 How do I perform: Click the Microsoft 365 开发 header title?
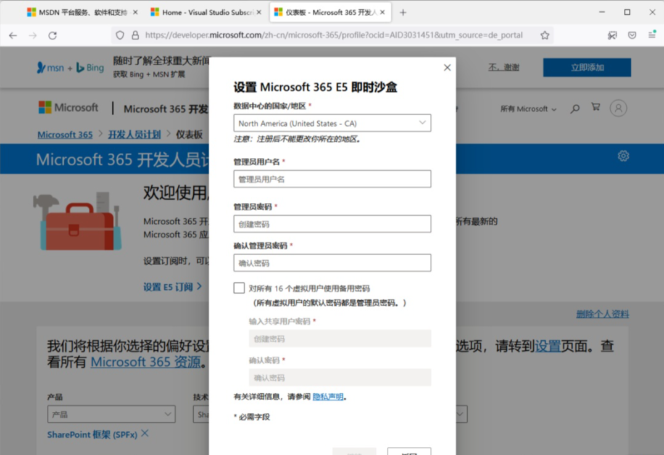coord(166,109)
